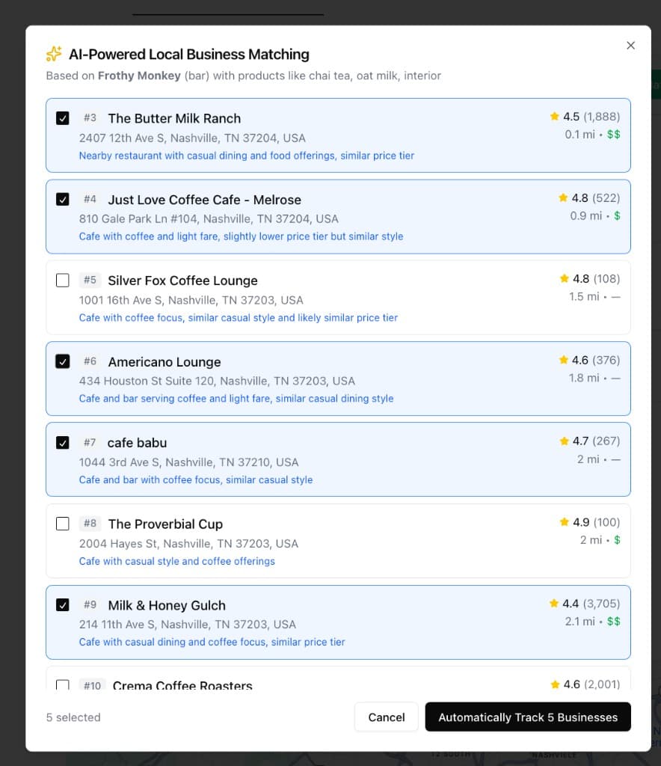Click the 0.1 mi distance
This screenshot has width=661, height=766.
coord(580,135)
